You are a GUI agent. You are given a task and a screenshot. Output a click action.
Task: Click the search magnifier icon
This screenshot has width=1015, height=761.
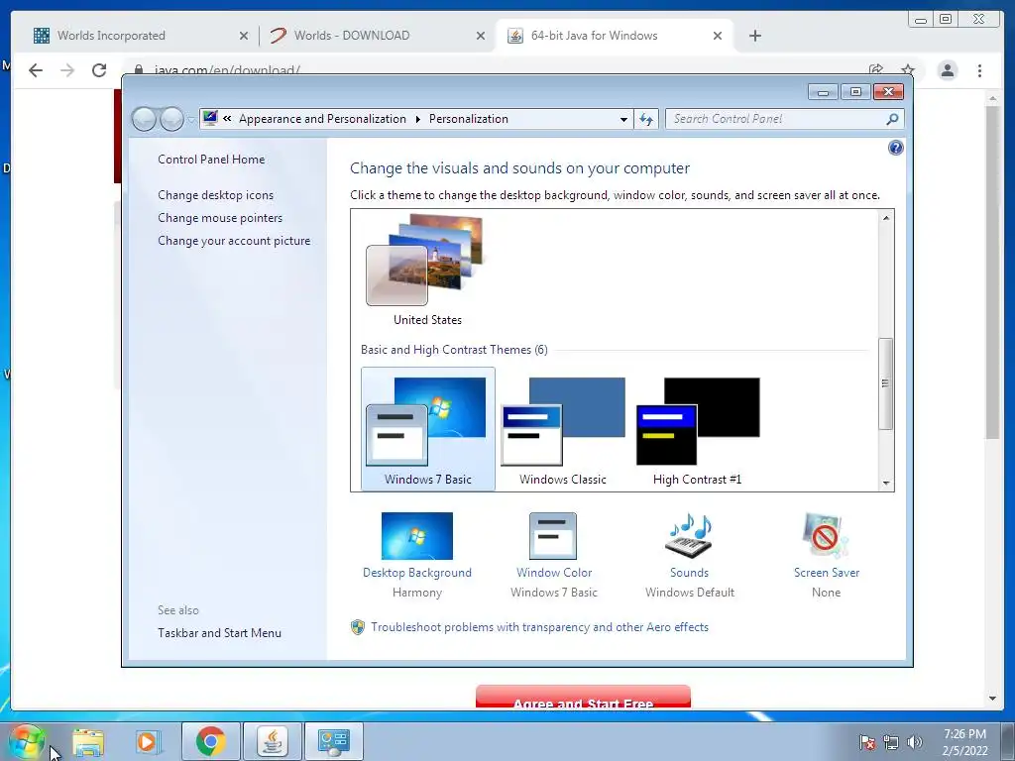pos(893,119)
